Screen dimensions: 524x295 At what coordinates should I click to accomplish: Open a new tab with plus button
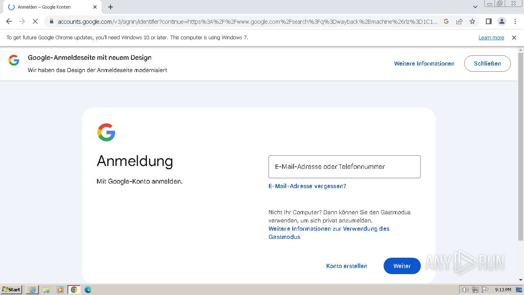(x=111, y=7)
